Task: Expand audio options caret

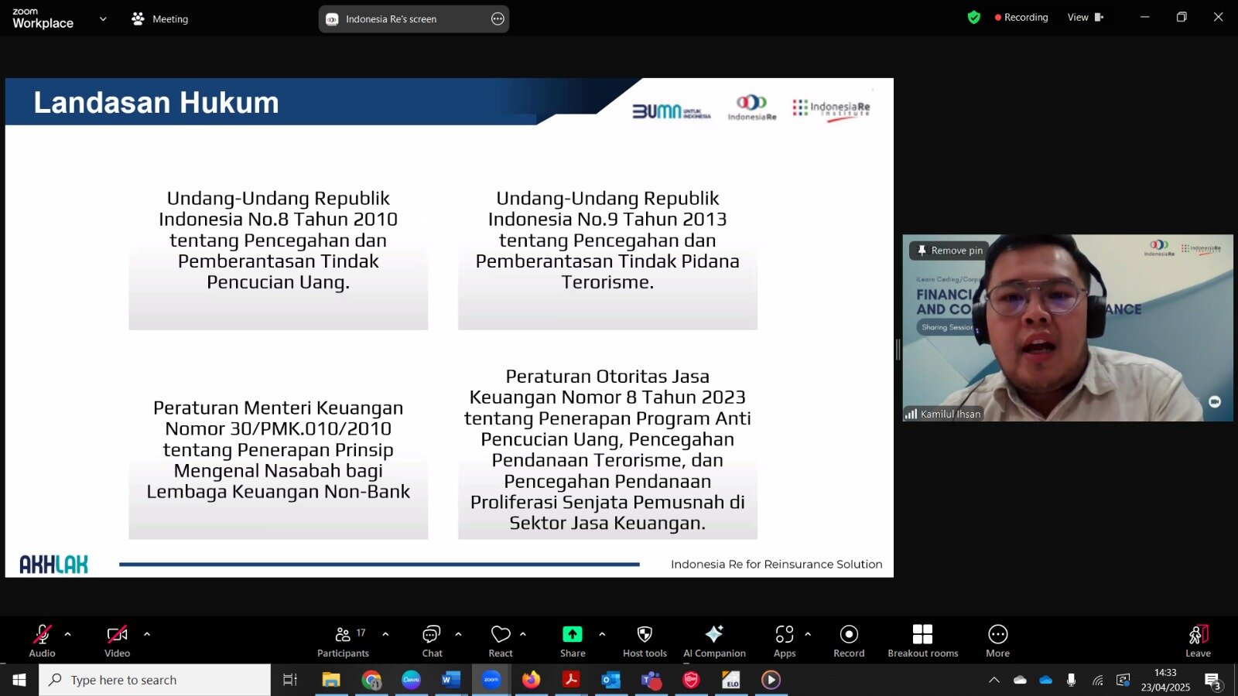Action: [68, 634]
